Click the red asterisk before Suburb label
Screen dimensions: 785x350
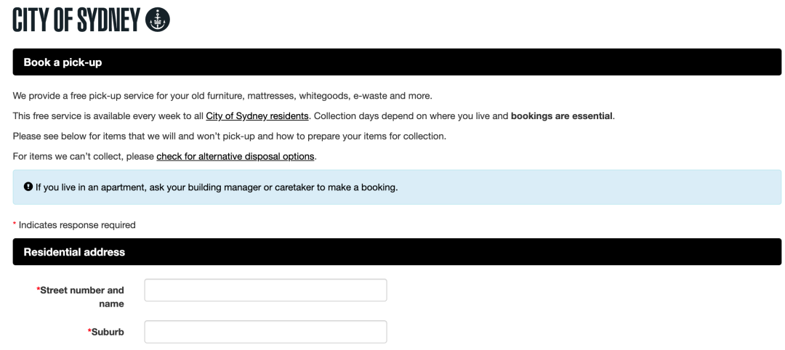pos(89,332)
